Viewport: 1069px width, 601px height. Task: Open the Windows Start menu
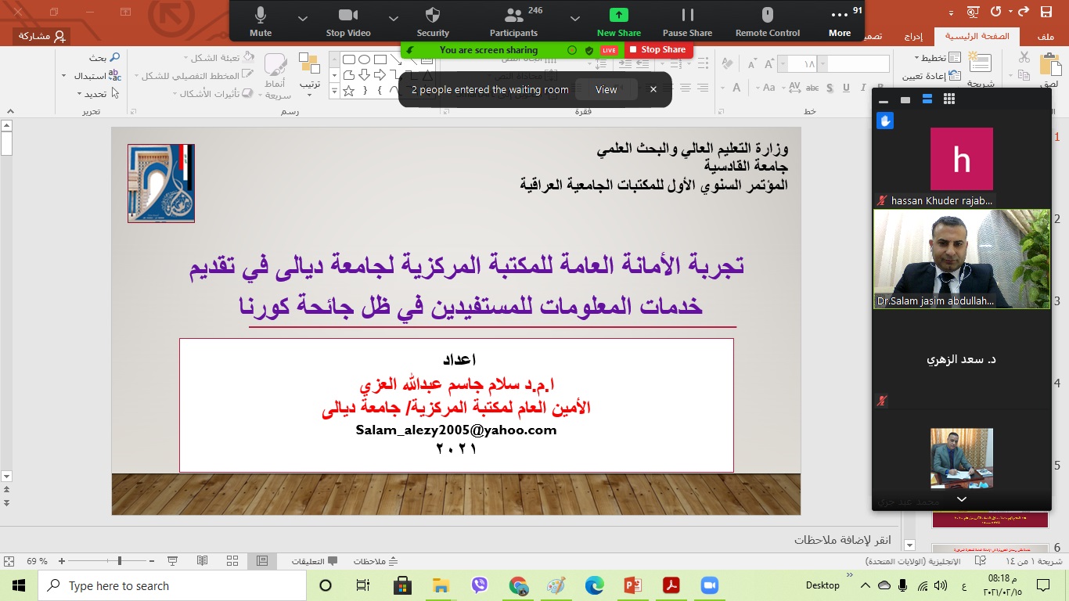(x=19, y=585)
